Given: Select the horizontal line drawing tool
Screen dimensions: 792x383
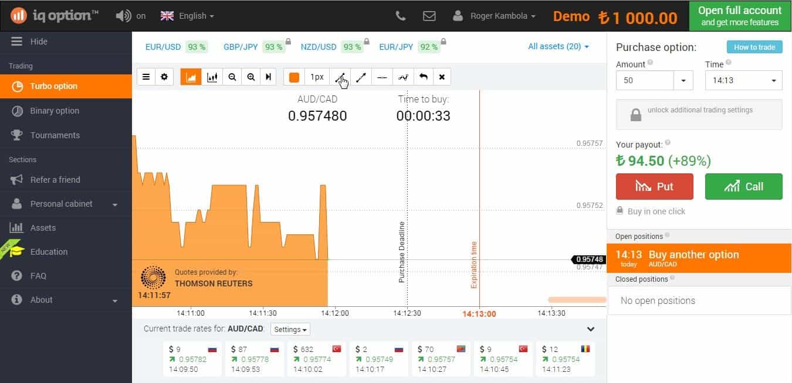Looking at the screenshot, I should (382, 77).
